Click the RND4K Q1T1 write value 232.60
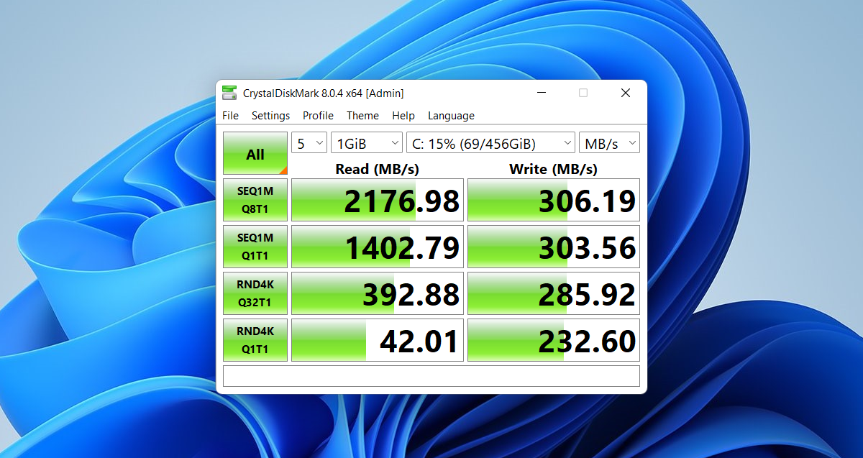This screenshot has width=863, height=458. [554, 340]
